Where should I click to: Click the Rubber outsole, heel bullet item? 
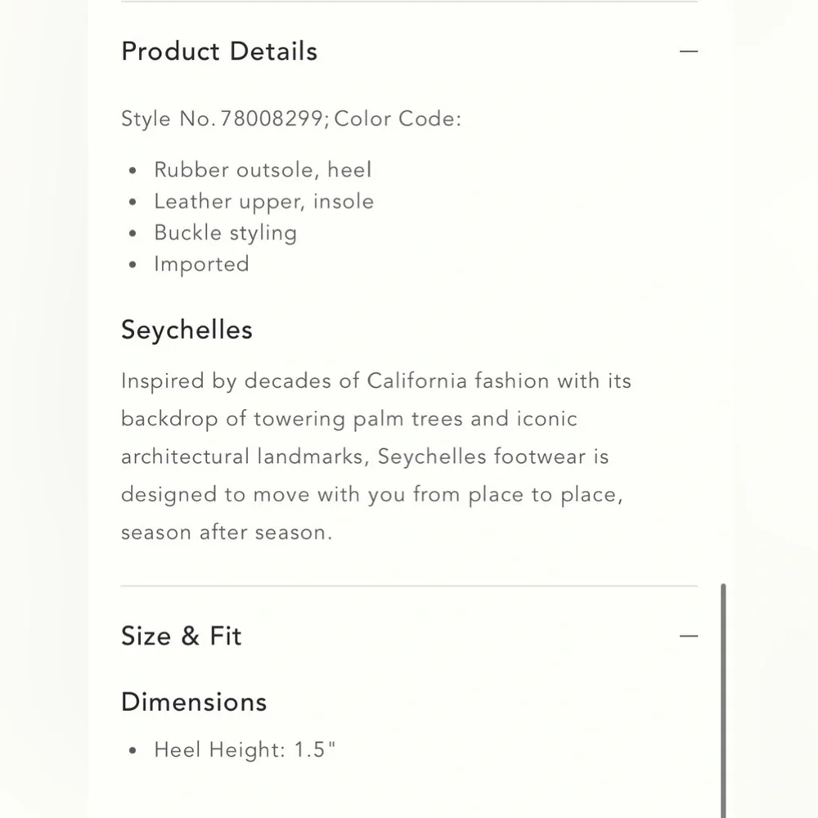click(x=263, y=170)
